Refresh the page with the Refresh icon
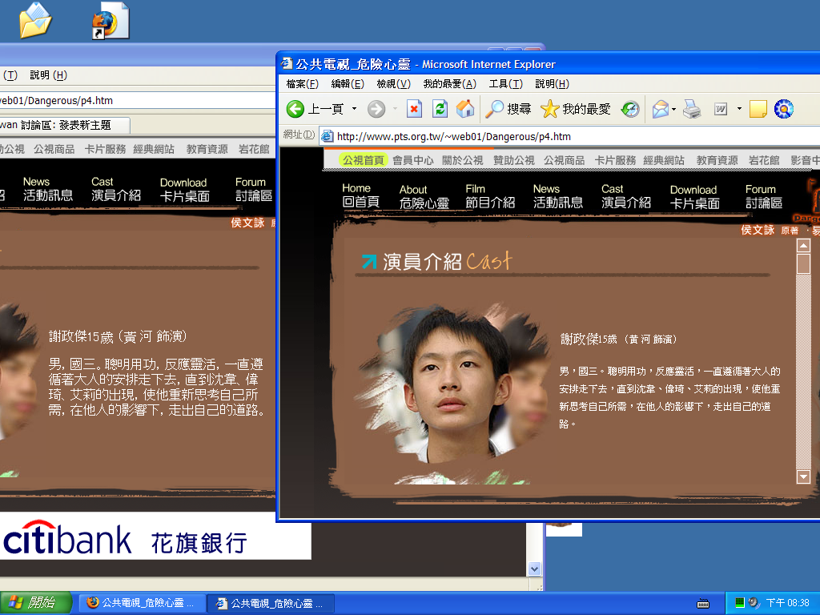 point(440,109)
